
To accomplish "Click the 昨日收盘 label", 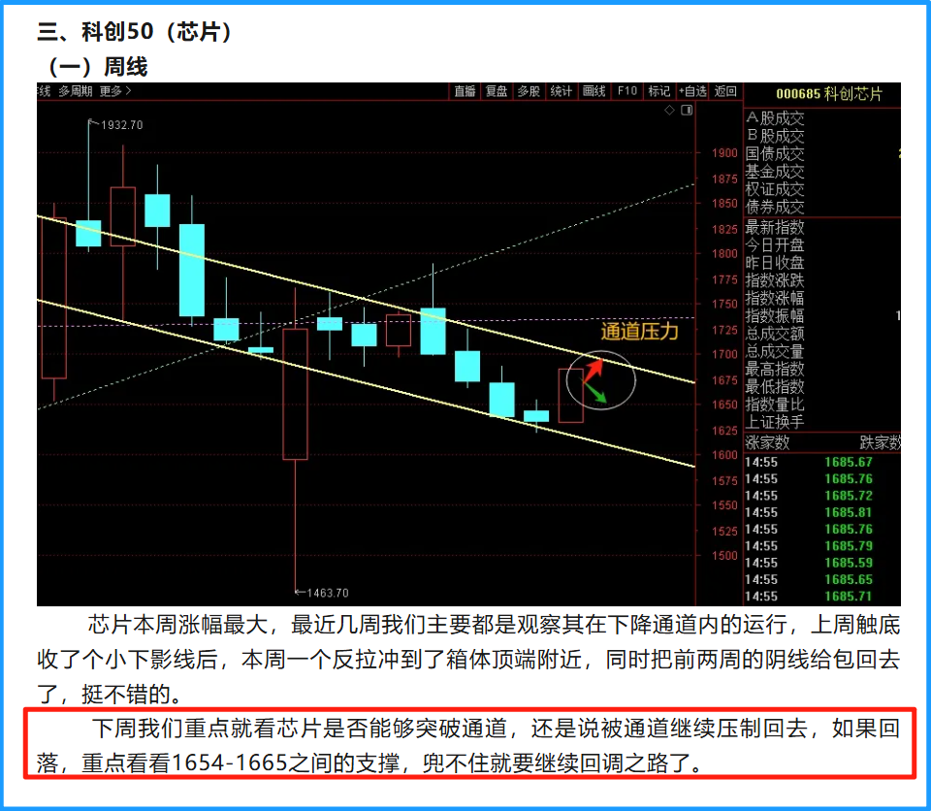I will (776, 263).
